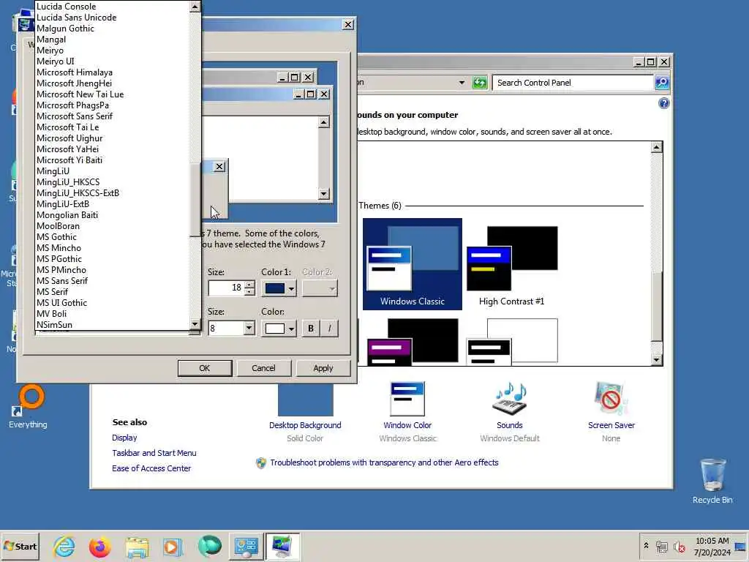749x562 pixels.
Task: Open Display link under See also
Action: tap(124, 438)
